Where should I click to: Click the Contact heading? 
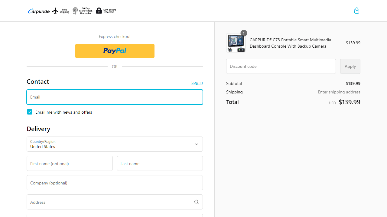tap(38, 82)
